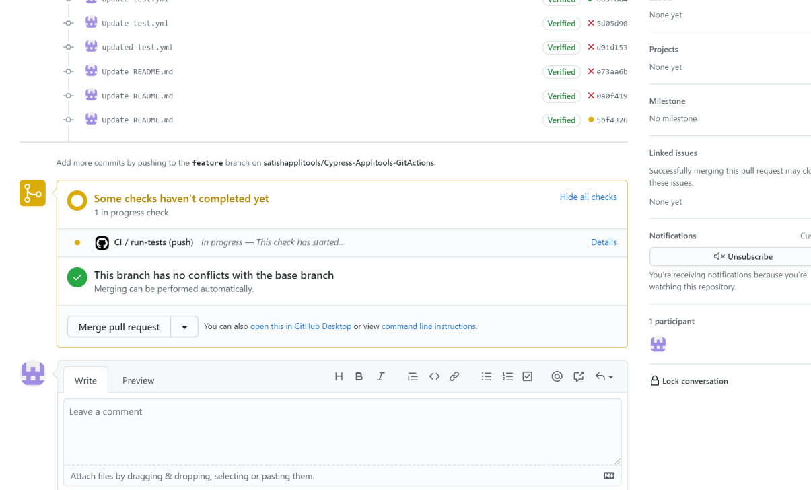Open the saved replies dropdown arrow
The image size is (811, 490).
tap(604, 377)
